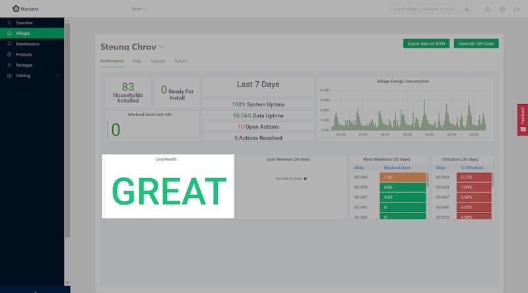Switch to the Map tab

[x=137, y=61]
